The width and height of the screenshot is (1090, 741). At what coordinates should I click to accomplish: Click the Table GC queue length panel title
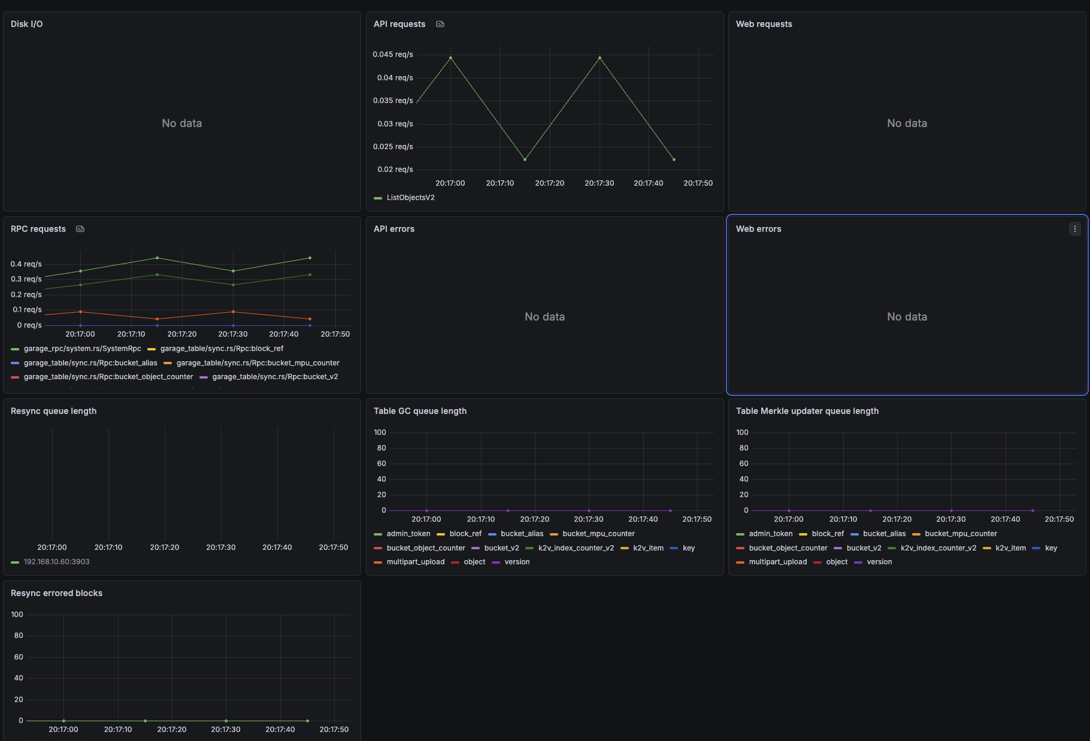click(x=420, y=411)
